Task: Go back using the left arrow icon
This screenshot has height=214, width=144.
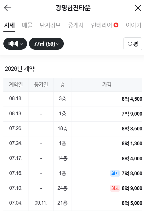Action: (8, 8)
